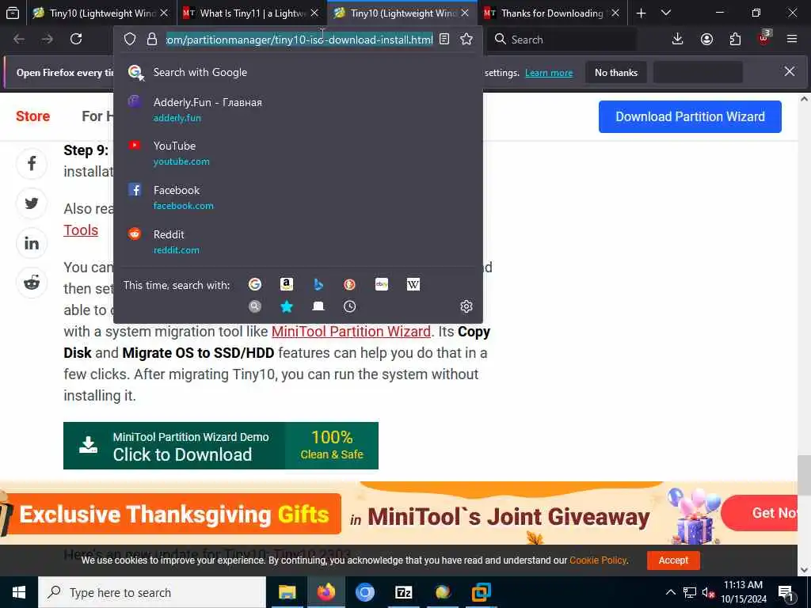Search this time with Wikipedia icon

413,284
